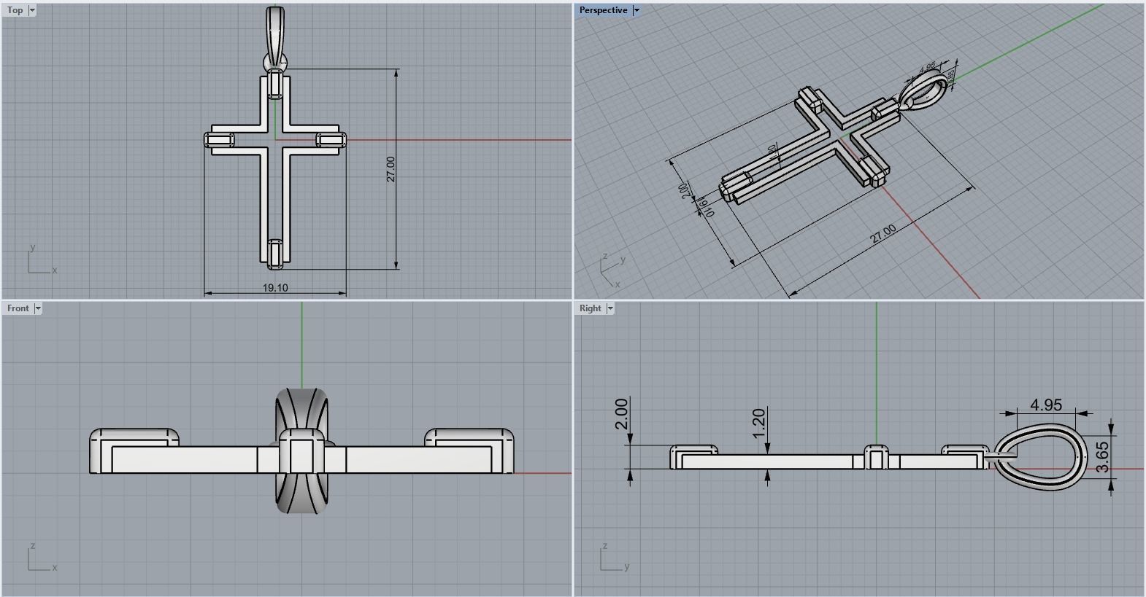Activate the Top viewport title label
Image resolution: width=1146 pixels, height=597 pixels.
coord(15,10)
